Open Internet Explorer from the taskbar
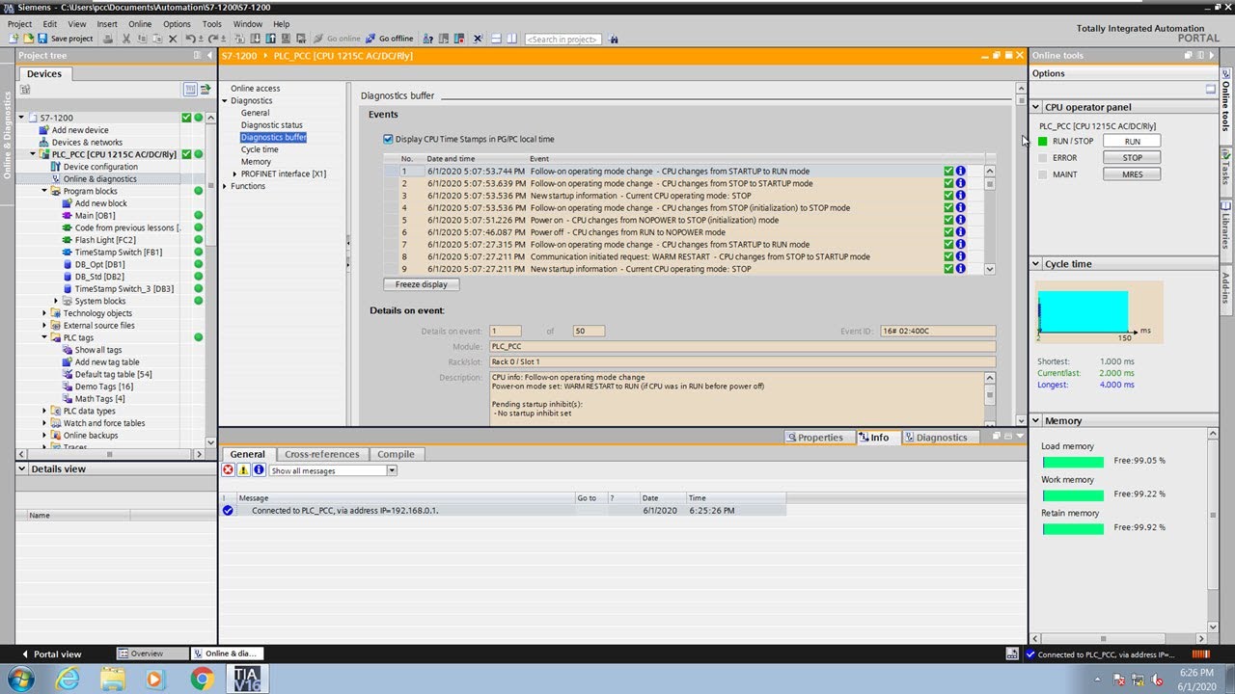1235x694 pixels. [68, 679]
